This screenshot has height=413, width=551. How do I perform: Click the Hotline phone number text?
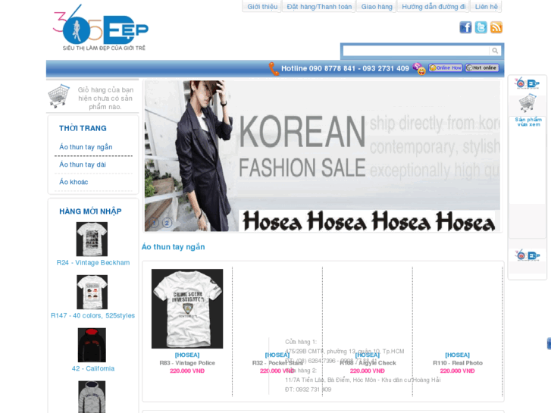[345, 68]
